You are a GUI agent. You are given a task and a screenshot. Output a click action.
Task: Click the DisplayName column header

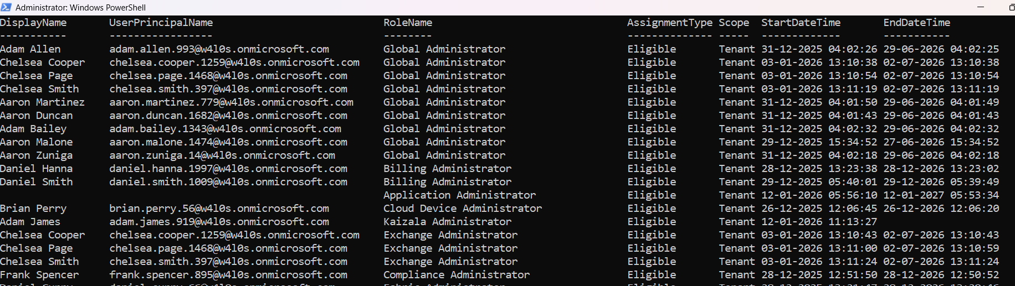coord(33,23)
